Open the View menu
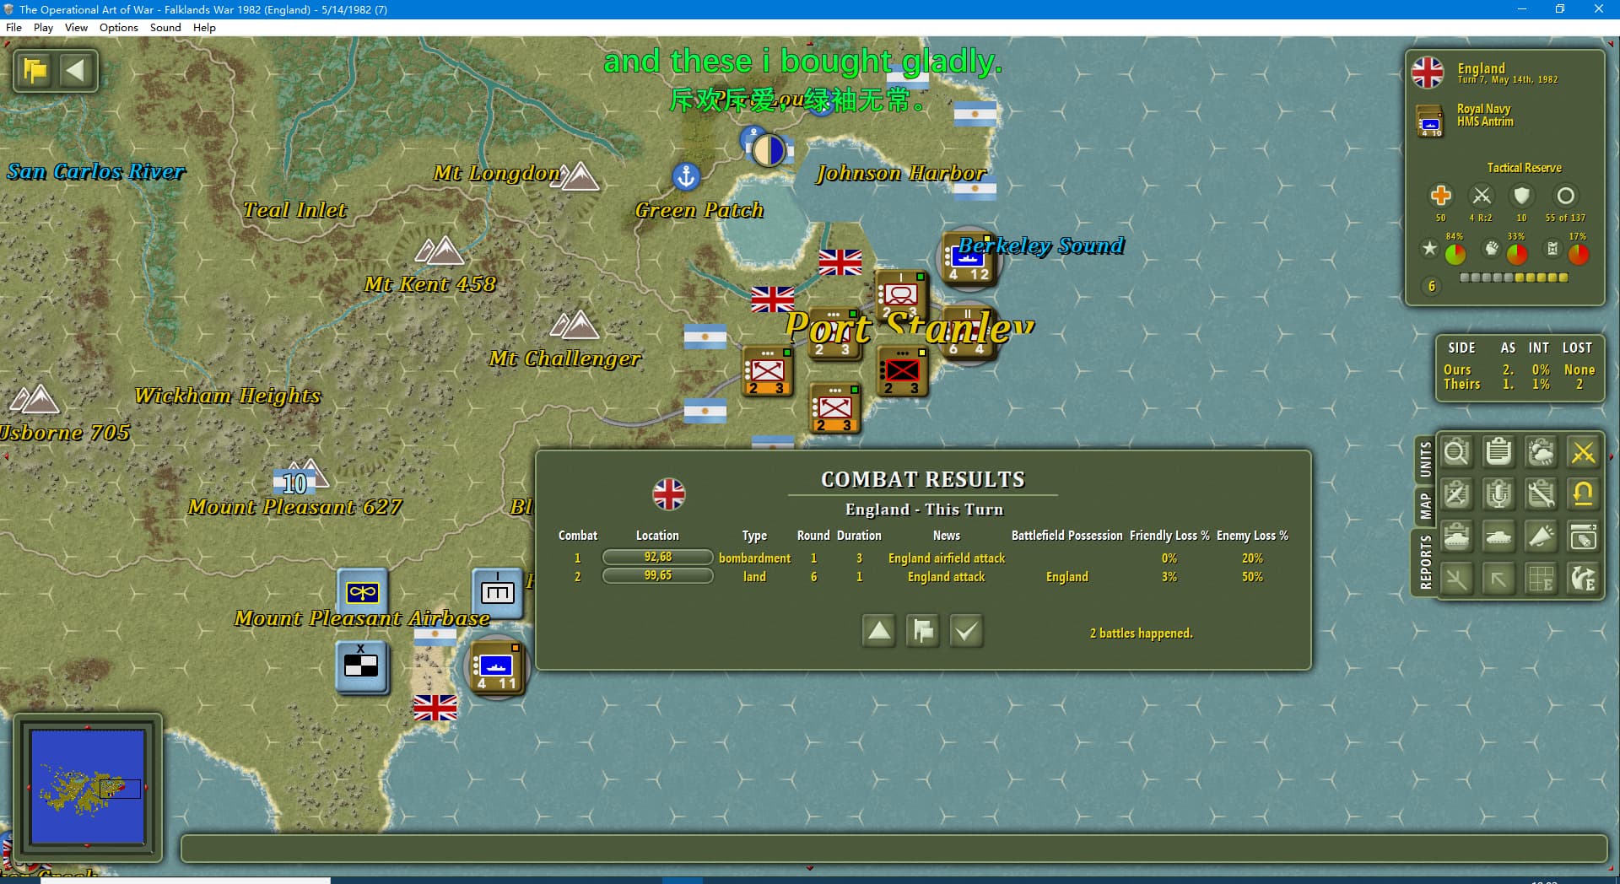This screenshot has width=1620, height=884. [76, 27]
